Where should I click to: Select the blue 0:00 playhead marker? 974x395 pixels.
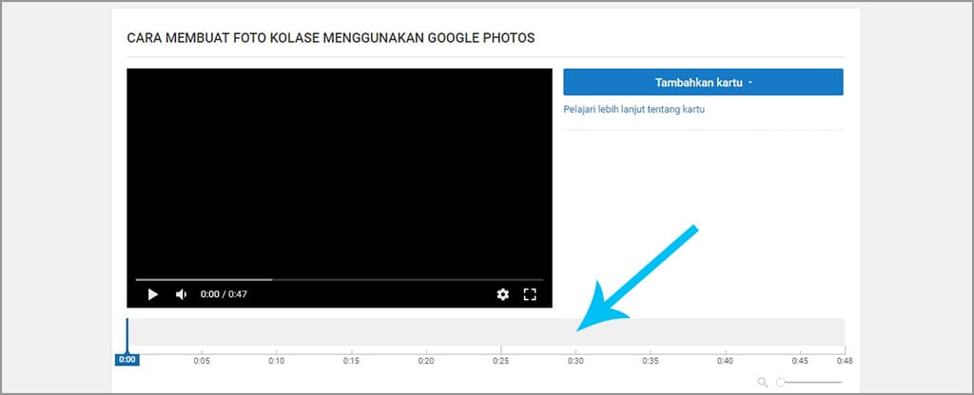click(127, 360)
